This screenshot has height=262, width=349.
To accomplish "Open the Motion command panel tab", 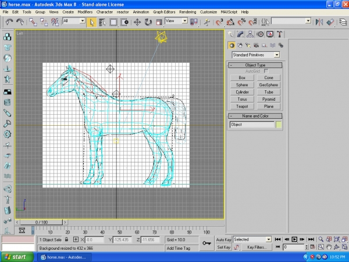I will [x=260, y=34].
